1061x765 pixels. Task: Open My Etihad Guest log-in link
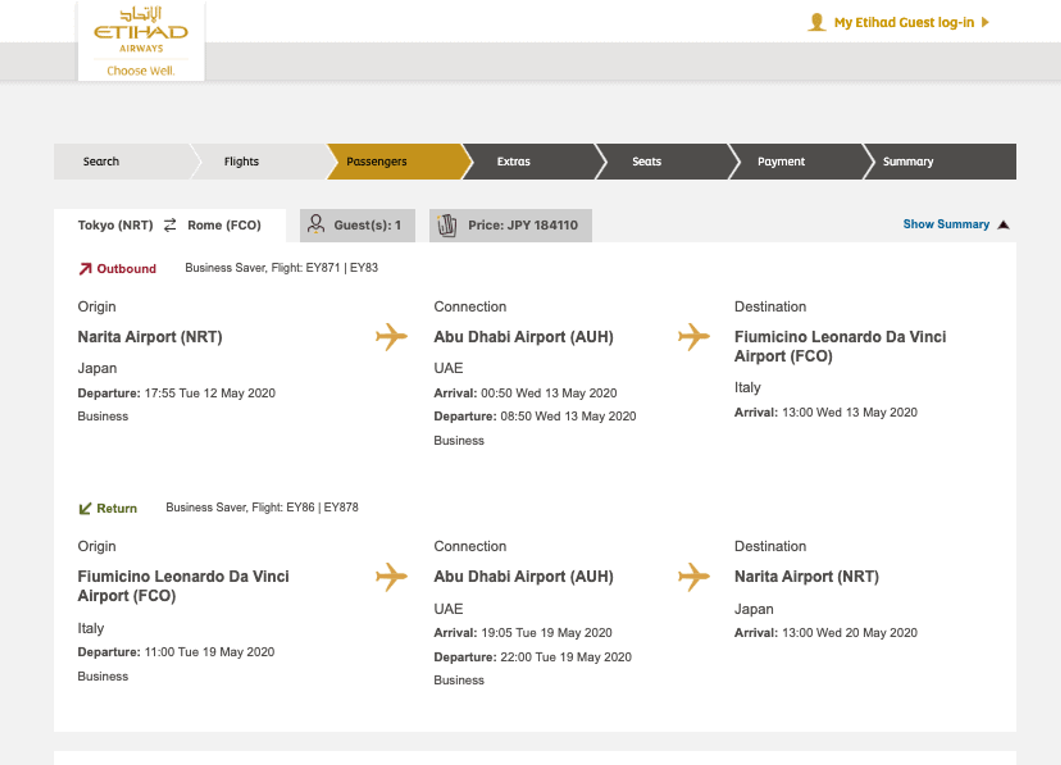(903, 22)
